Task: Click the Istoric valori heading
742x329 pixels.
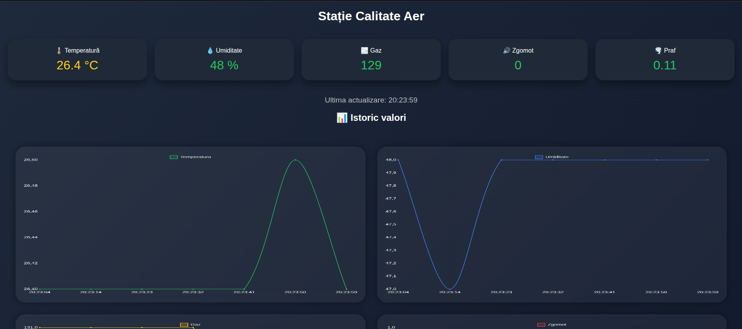Action: [378, 118]
